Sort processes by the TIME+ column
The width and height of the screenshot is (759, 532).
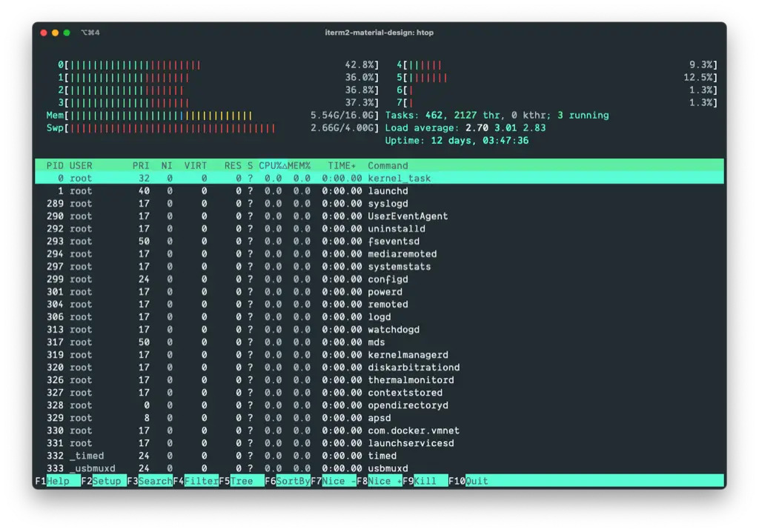[340, 165]
